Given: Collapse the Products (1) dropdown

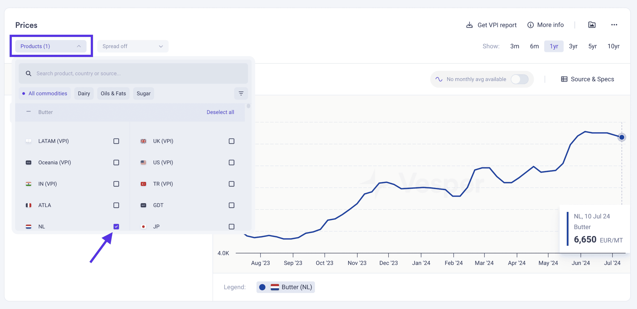Looking at the screenshot, I should (x=51, y=46).
